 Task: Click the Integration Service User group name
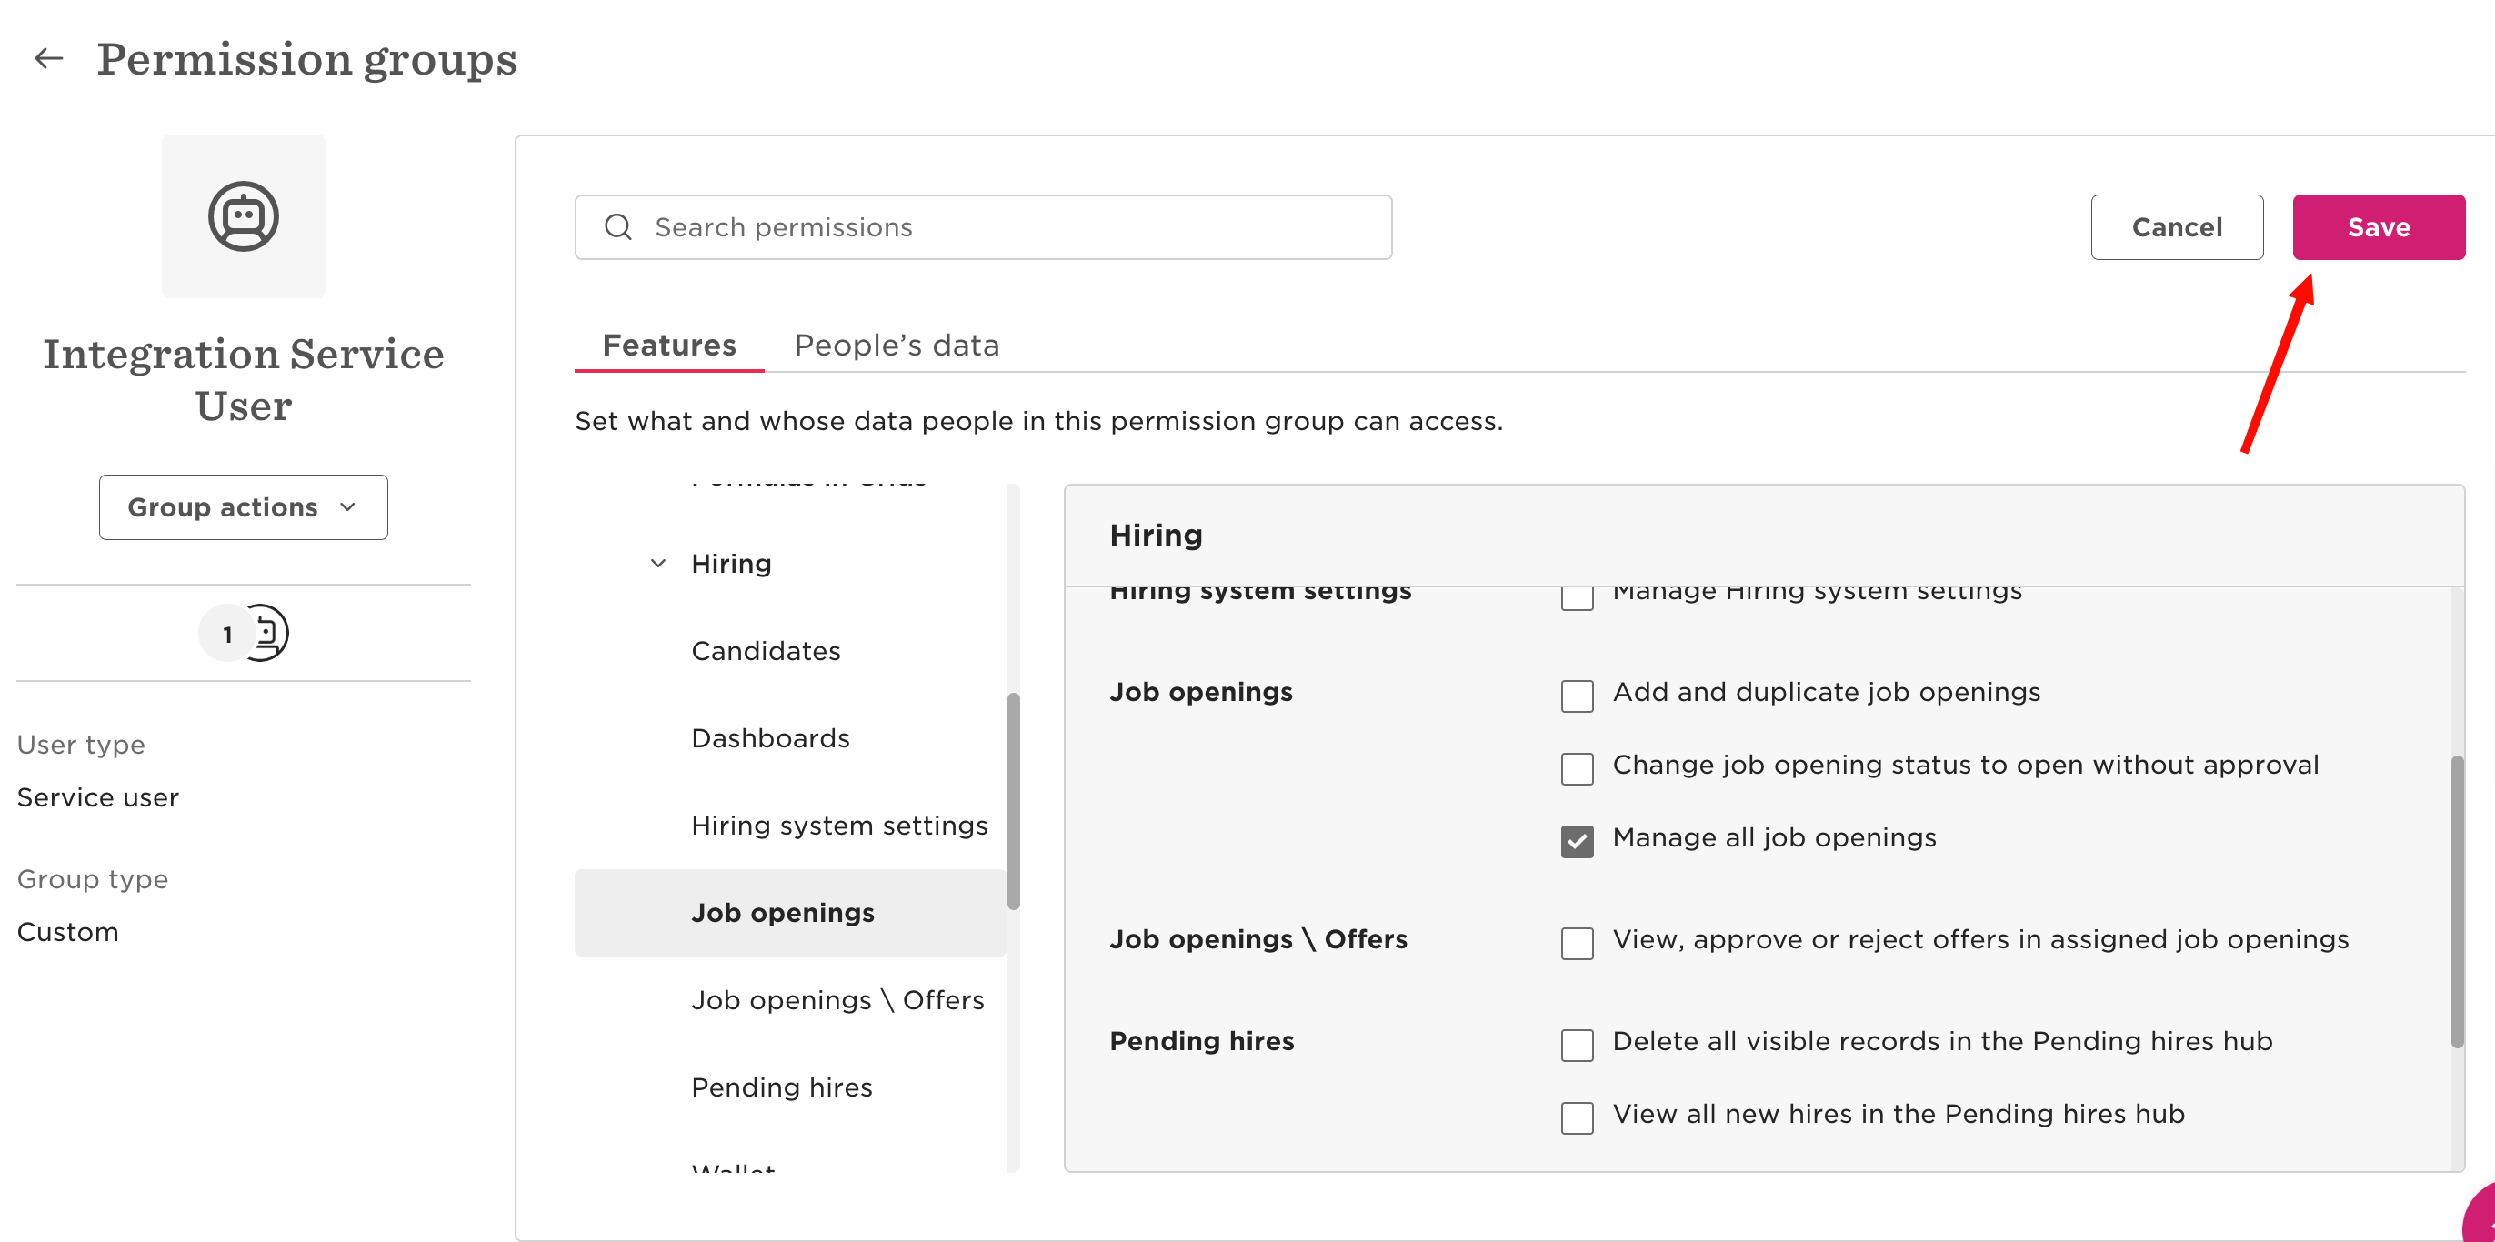click(x=243, y=379)
